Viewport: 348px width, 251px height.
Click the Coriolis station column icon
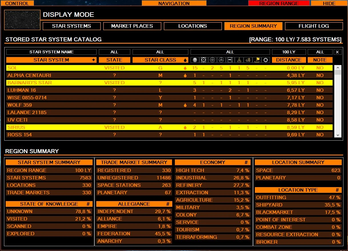(204, 60)
